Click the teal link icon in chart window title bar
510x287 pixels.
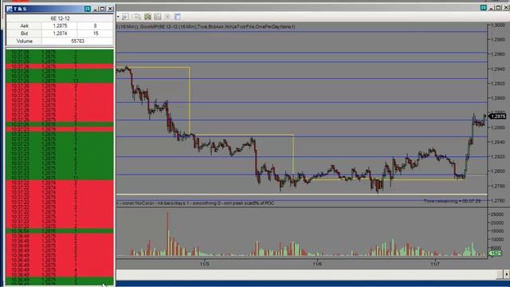[484, 7]
